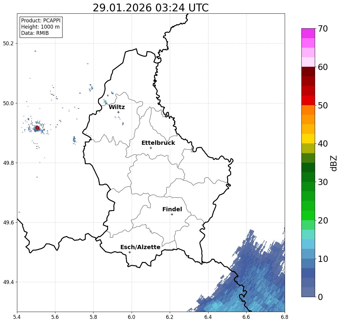Click the longitude 6.2 axis label
Viewport: 341px width, 323px height.
(170, 317)
